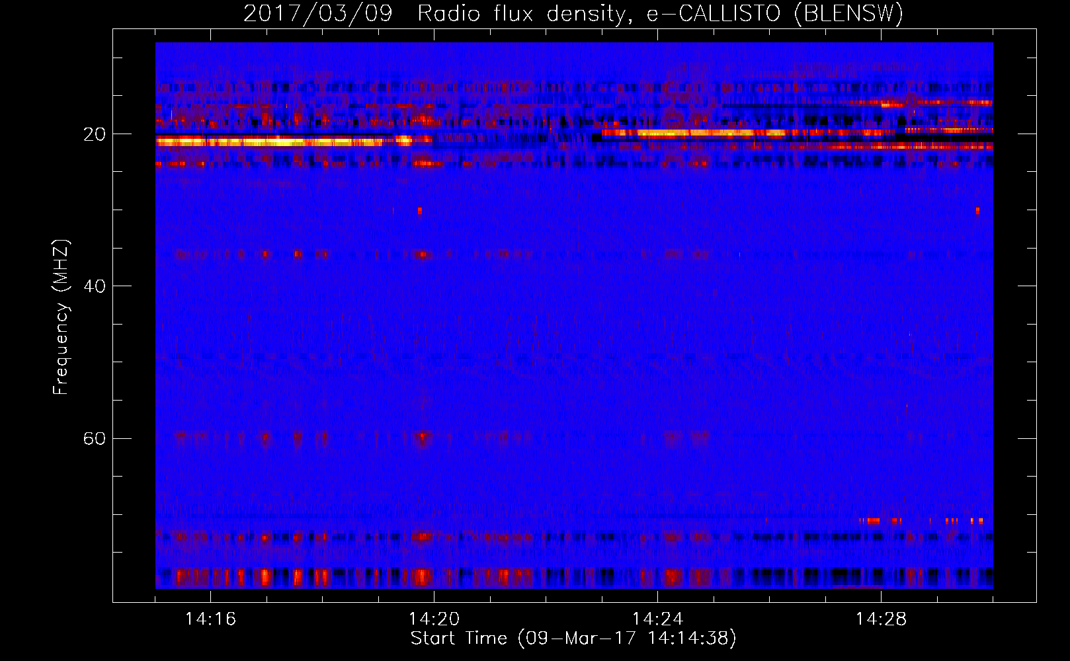
Task: Click the '14:16' time tick label
Action: click(210, 619)
